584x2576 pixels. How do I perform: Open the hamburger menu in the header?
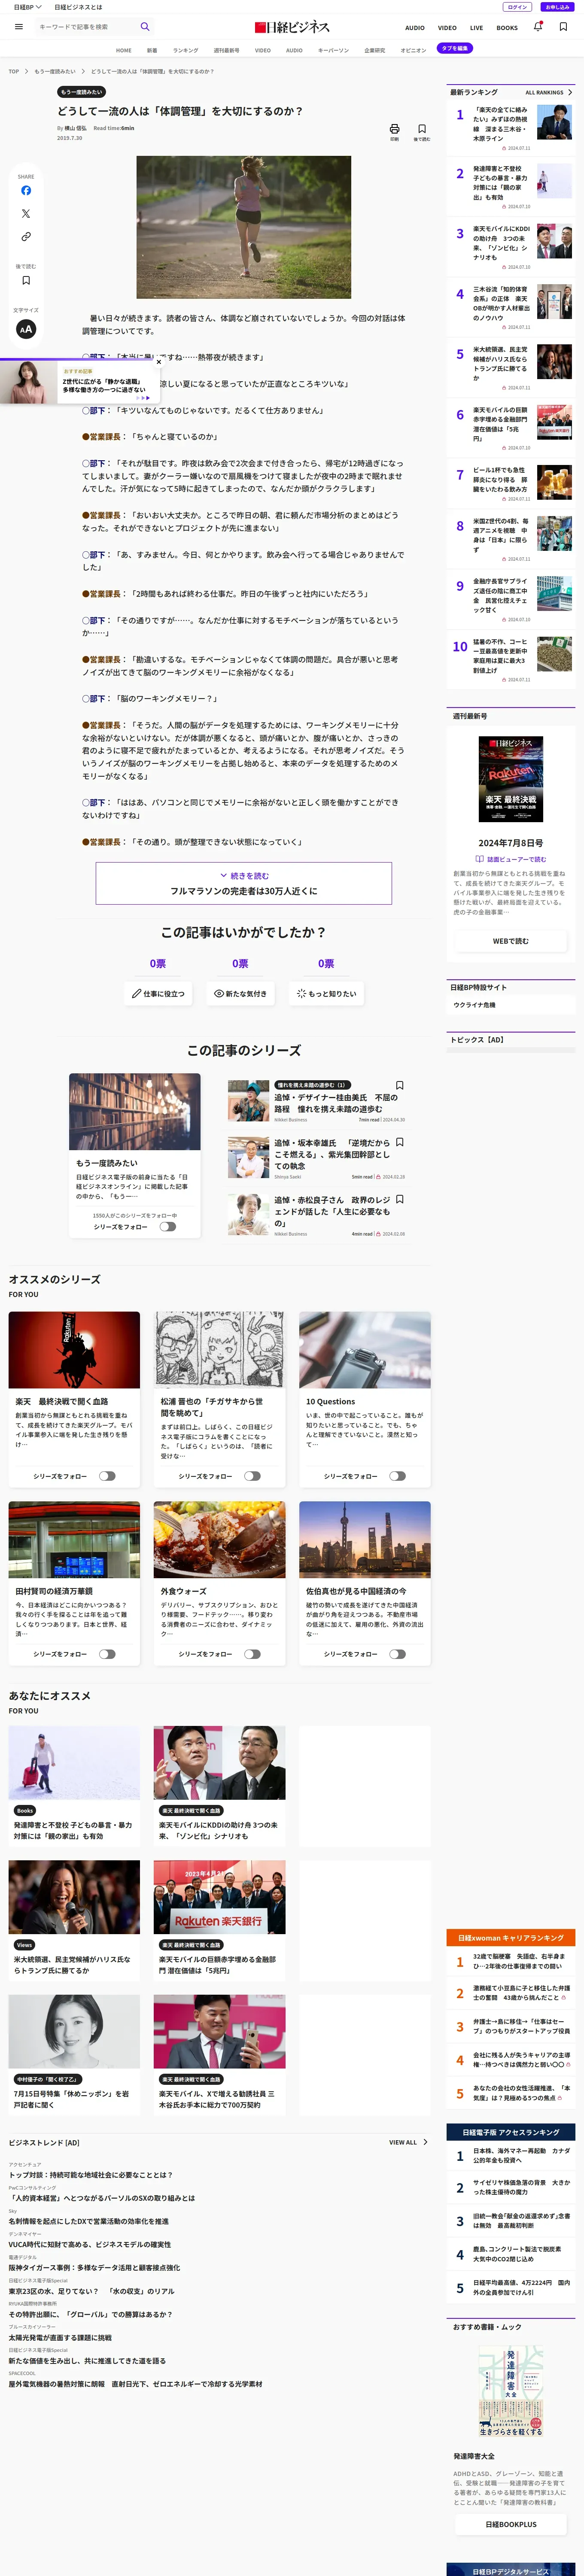[18, 27]
